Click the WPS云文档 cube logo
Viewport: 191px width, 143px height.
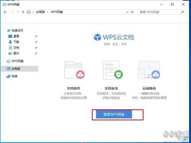tap(97, 37)
